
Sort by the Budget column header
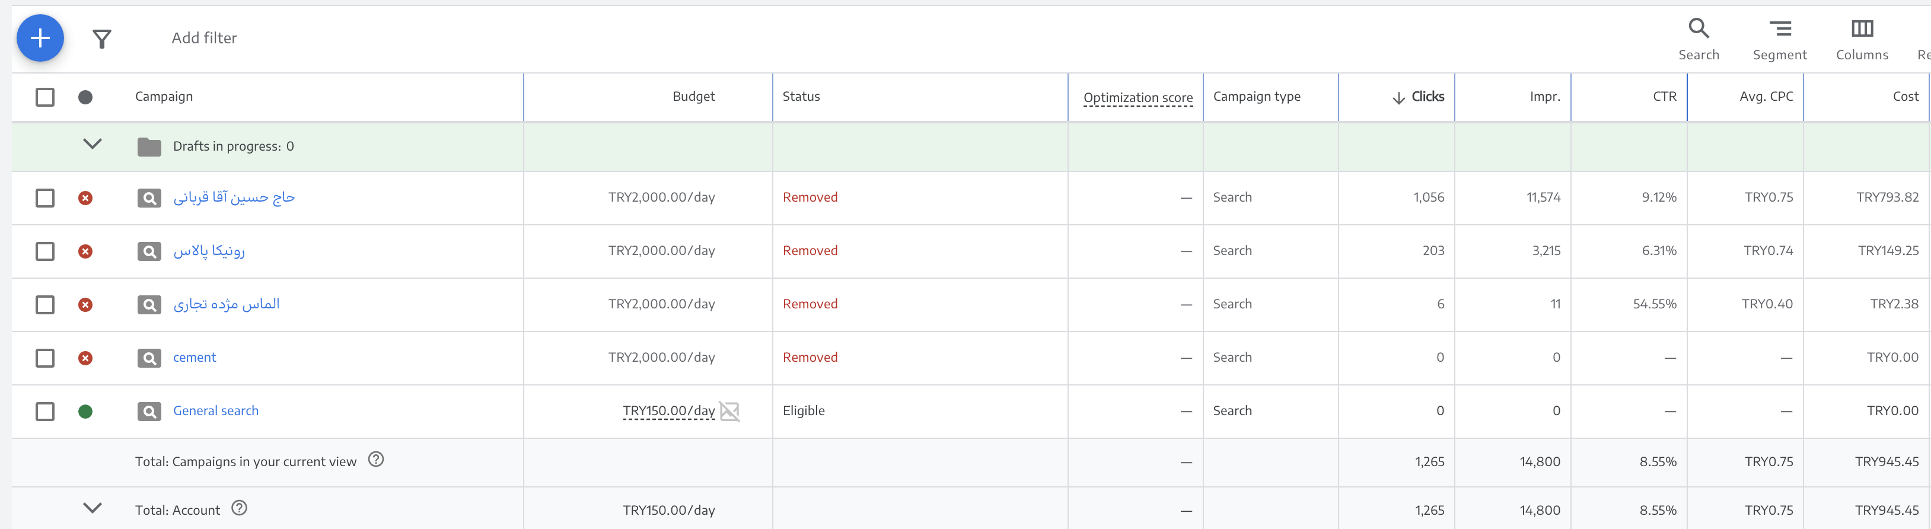(693, 97)
